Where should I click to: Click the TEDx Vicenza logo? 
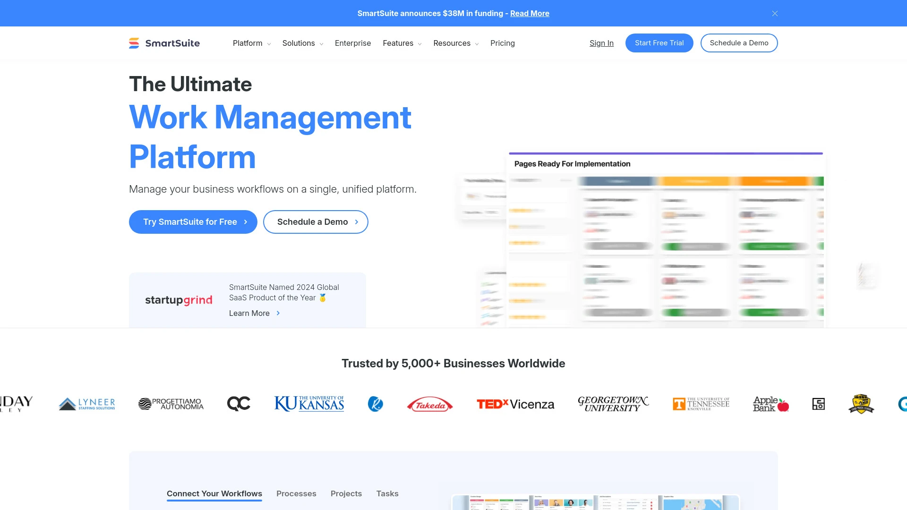coord(516,404)
